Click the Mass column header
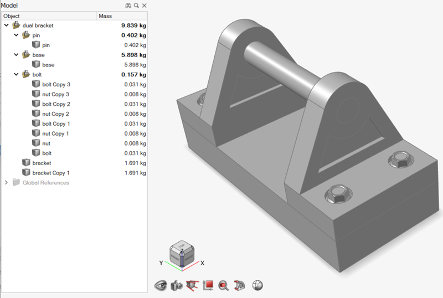The width and height of the screenshot is (443, 298). (x=105, y=16)
